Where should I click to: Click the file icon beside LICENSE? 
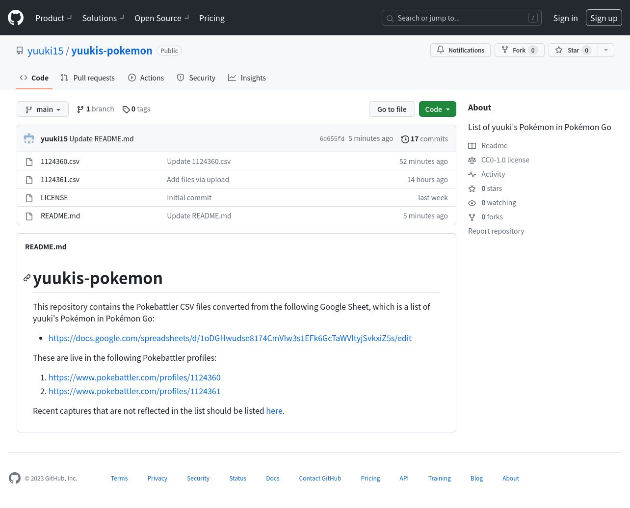point(29,198)
